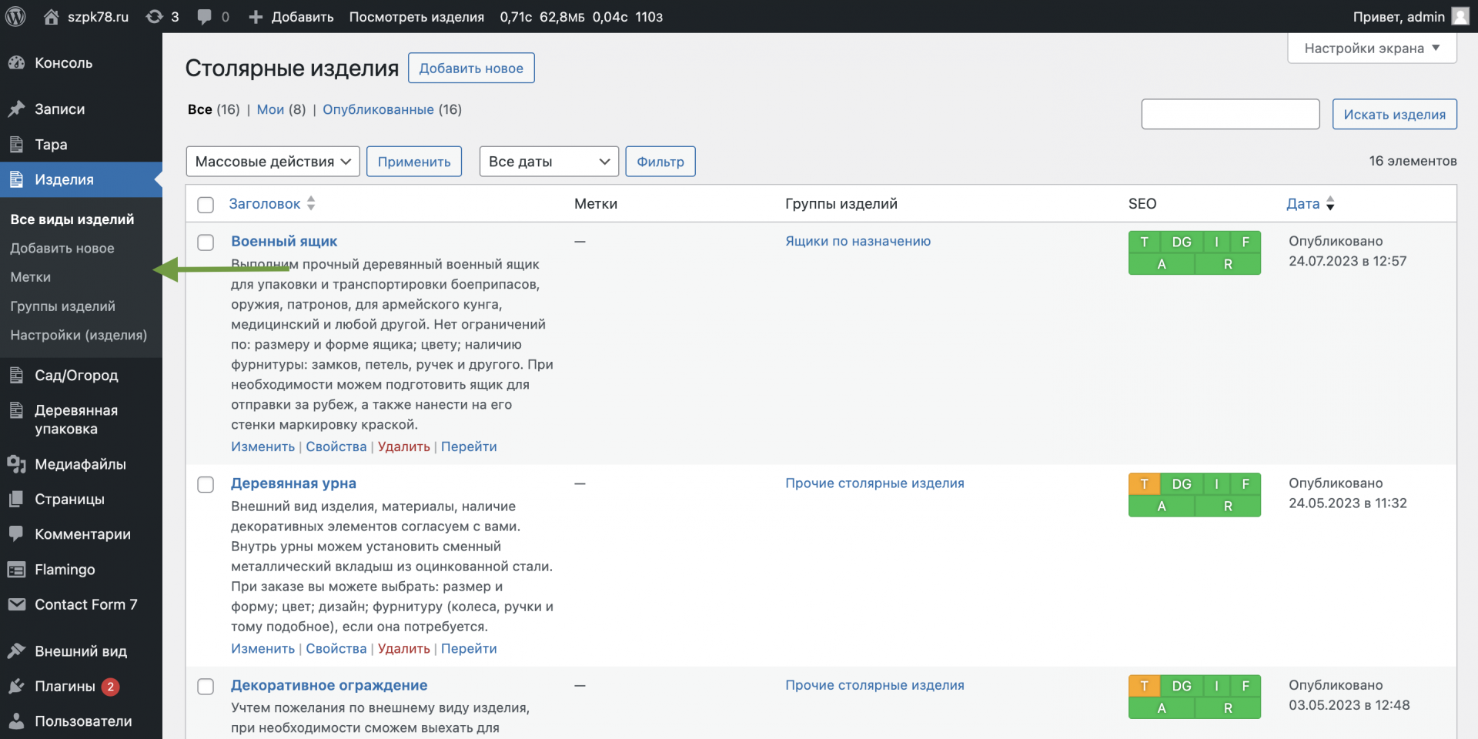
Task: Open Комментарии icon in sidebar
Action: [x=16, y=534]
